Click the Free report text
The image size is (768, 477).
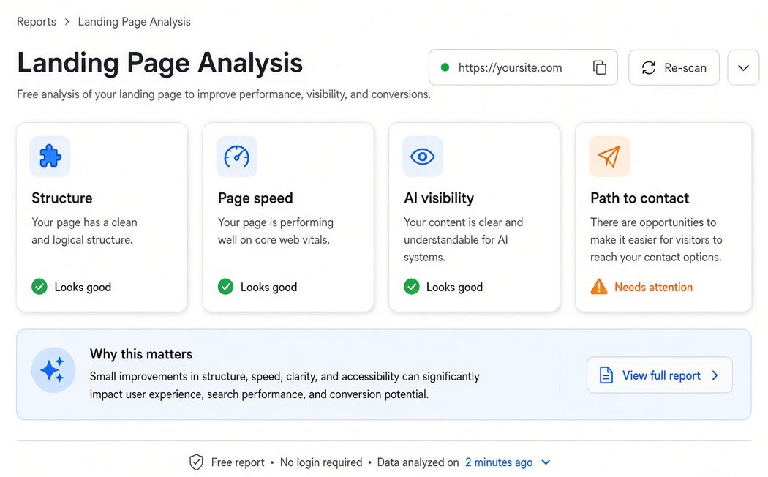pyautogui.click(x=238, y=462)
